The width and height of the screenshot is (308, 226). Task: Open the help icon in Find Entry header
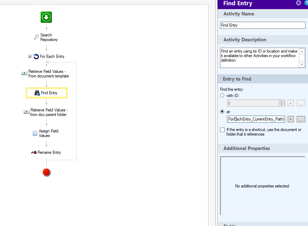coord(306,3)
